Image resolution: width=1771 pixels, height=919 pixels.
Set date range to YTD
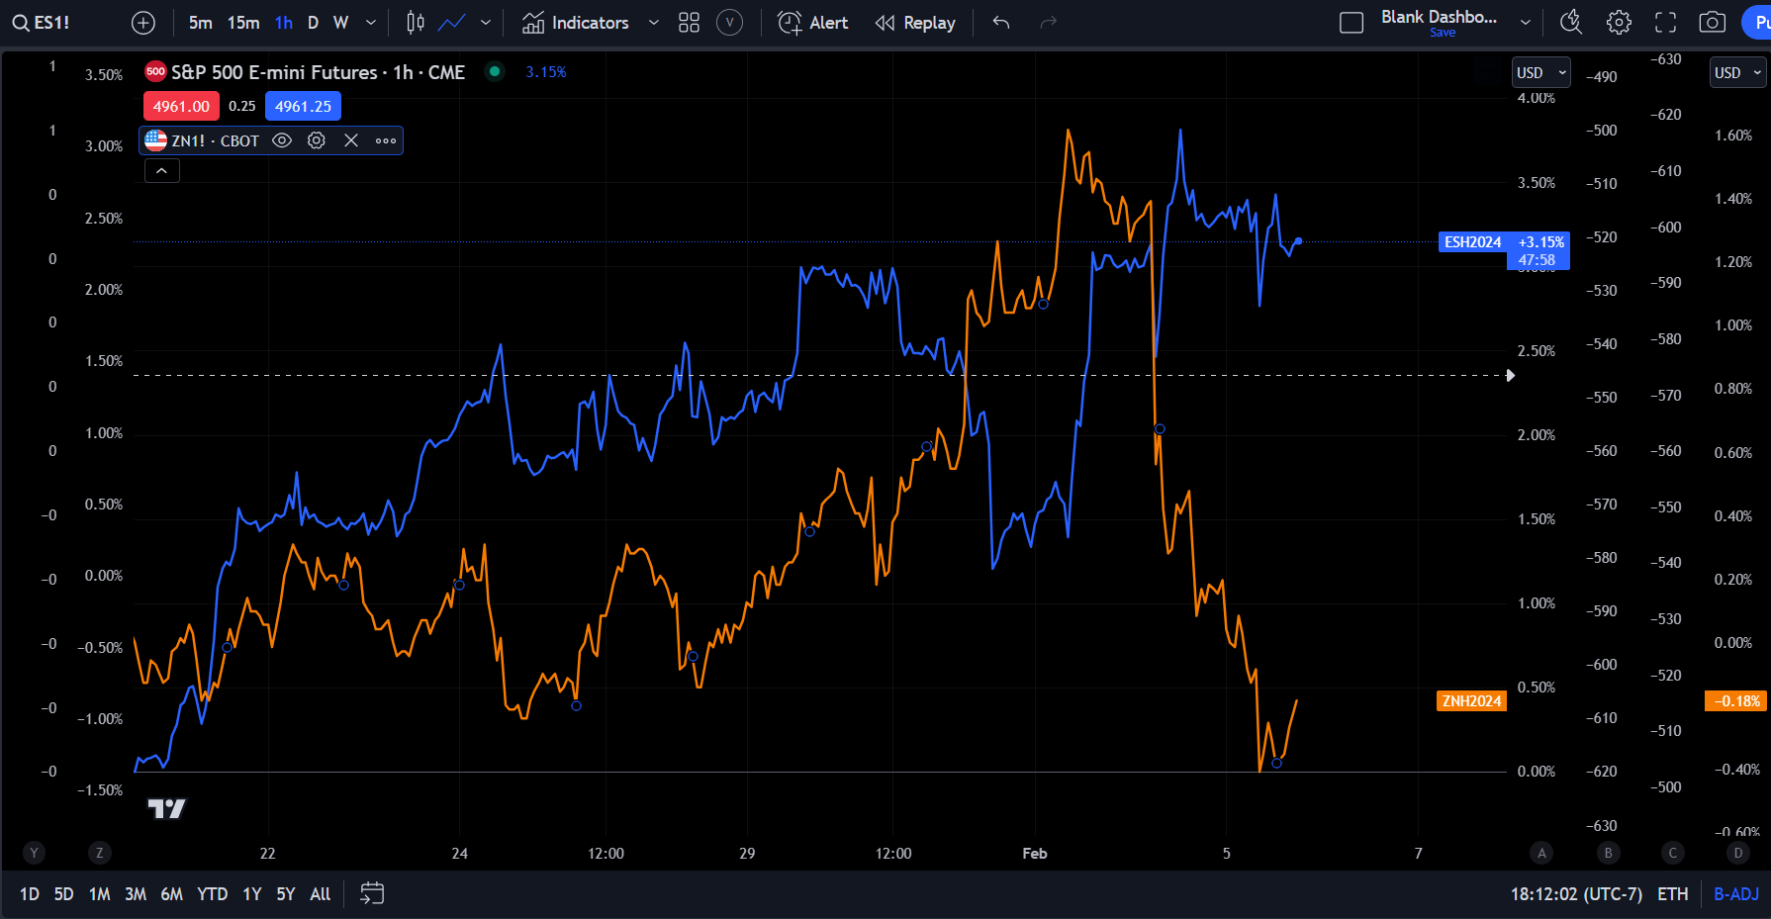click(x=212, y=894)
